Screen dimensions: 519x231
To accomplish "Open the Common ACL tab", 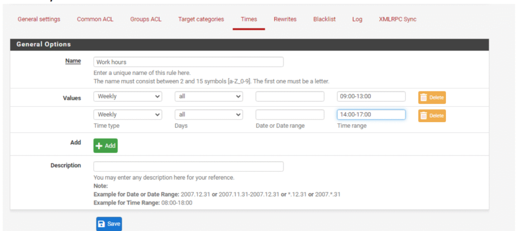I will (95, 19).
